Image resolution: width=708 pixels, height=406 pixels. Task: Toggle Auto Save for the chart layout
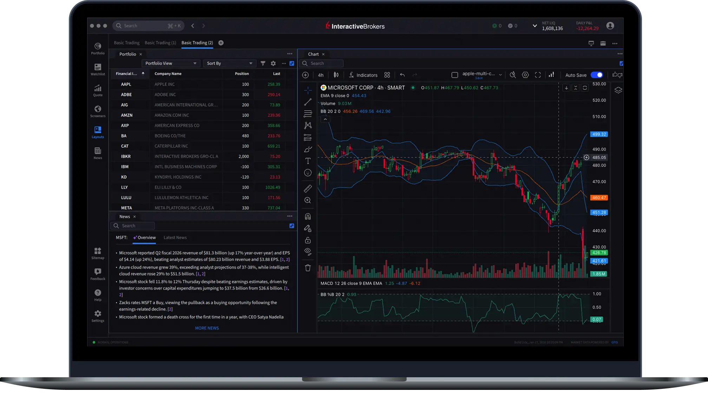click(597, 75)
